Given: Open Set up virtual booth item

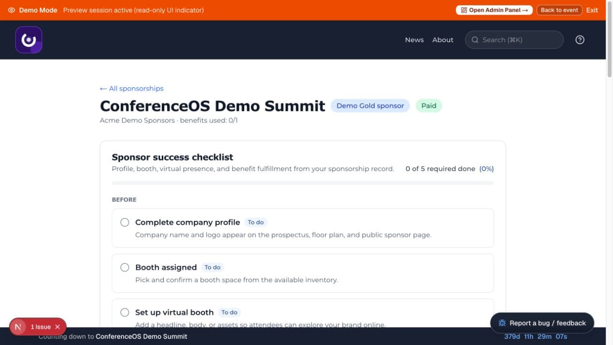Looking at the screenshot, I should point(303,313).
